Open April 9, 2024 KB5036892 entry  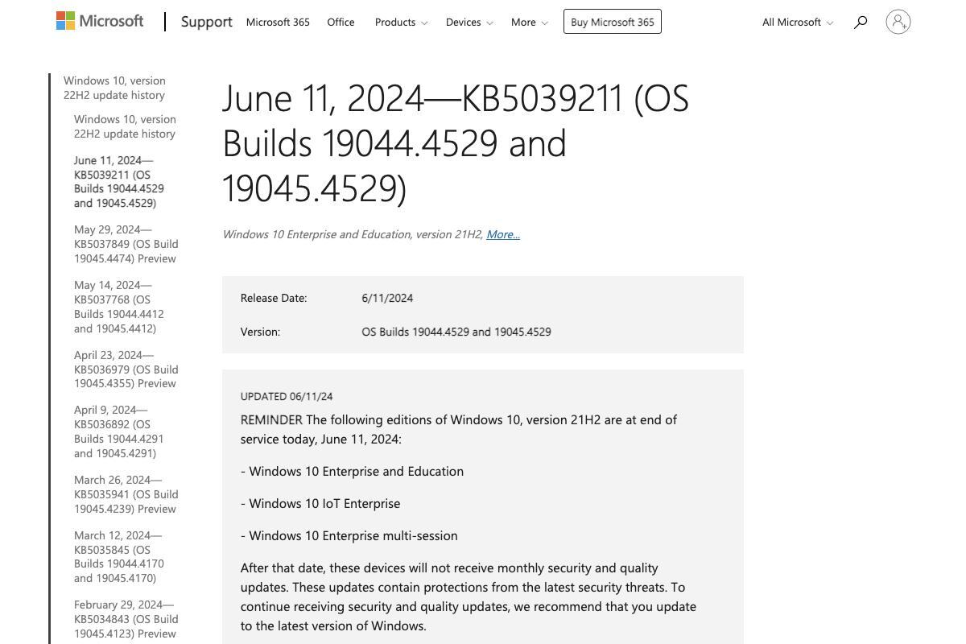[x=119, y=431]
